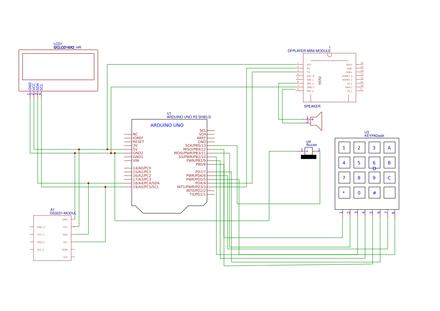This screenshot has width=440, height=311.
Task: Select the DS3231 'SCL_1' pin label
Action: (41, 250)
